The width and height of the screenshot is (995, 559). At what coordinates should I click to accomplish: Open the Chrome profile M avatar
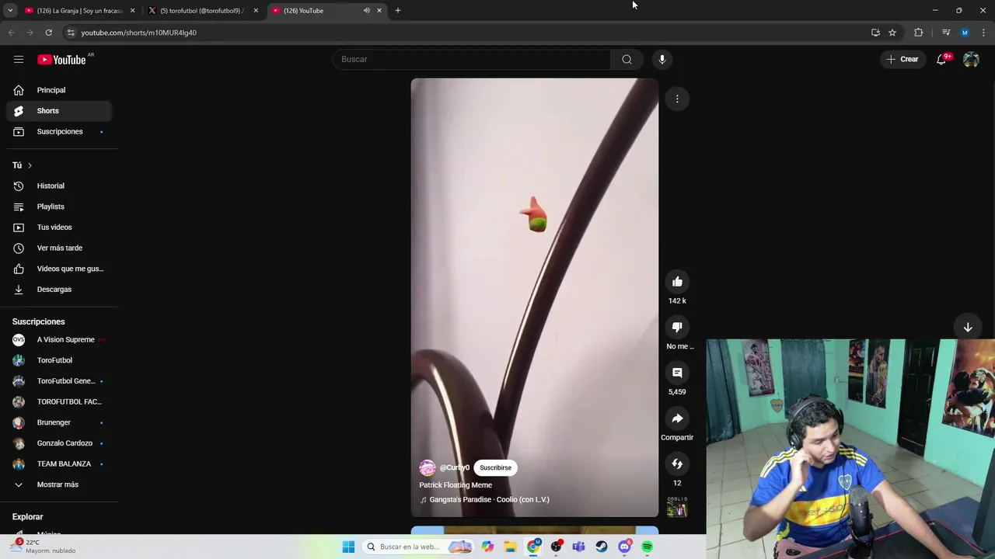click(x=965, y=33)
